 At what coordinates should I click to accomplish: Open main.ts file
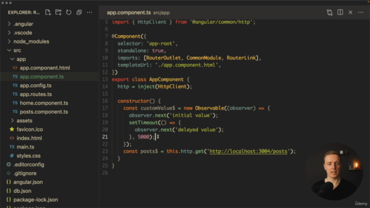coord(25,147)
